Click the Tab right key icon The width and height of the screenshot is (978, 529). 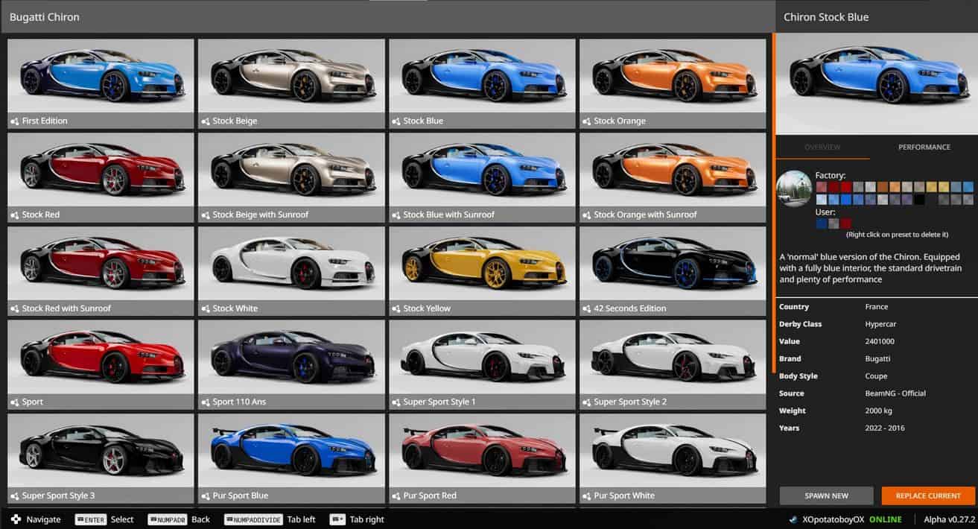(x=337, y=519)
